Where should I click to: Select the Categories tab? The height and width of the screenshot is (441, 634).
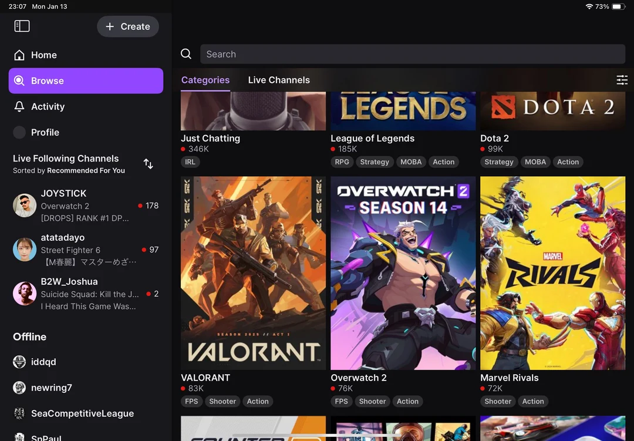tap(205, 80)
